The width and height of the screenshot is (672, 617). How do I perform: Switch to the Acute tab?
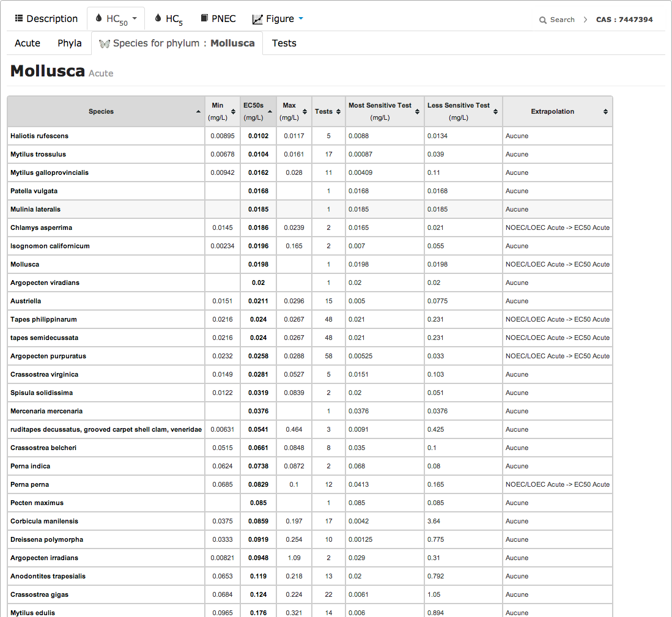tap(28, 43)
